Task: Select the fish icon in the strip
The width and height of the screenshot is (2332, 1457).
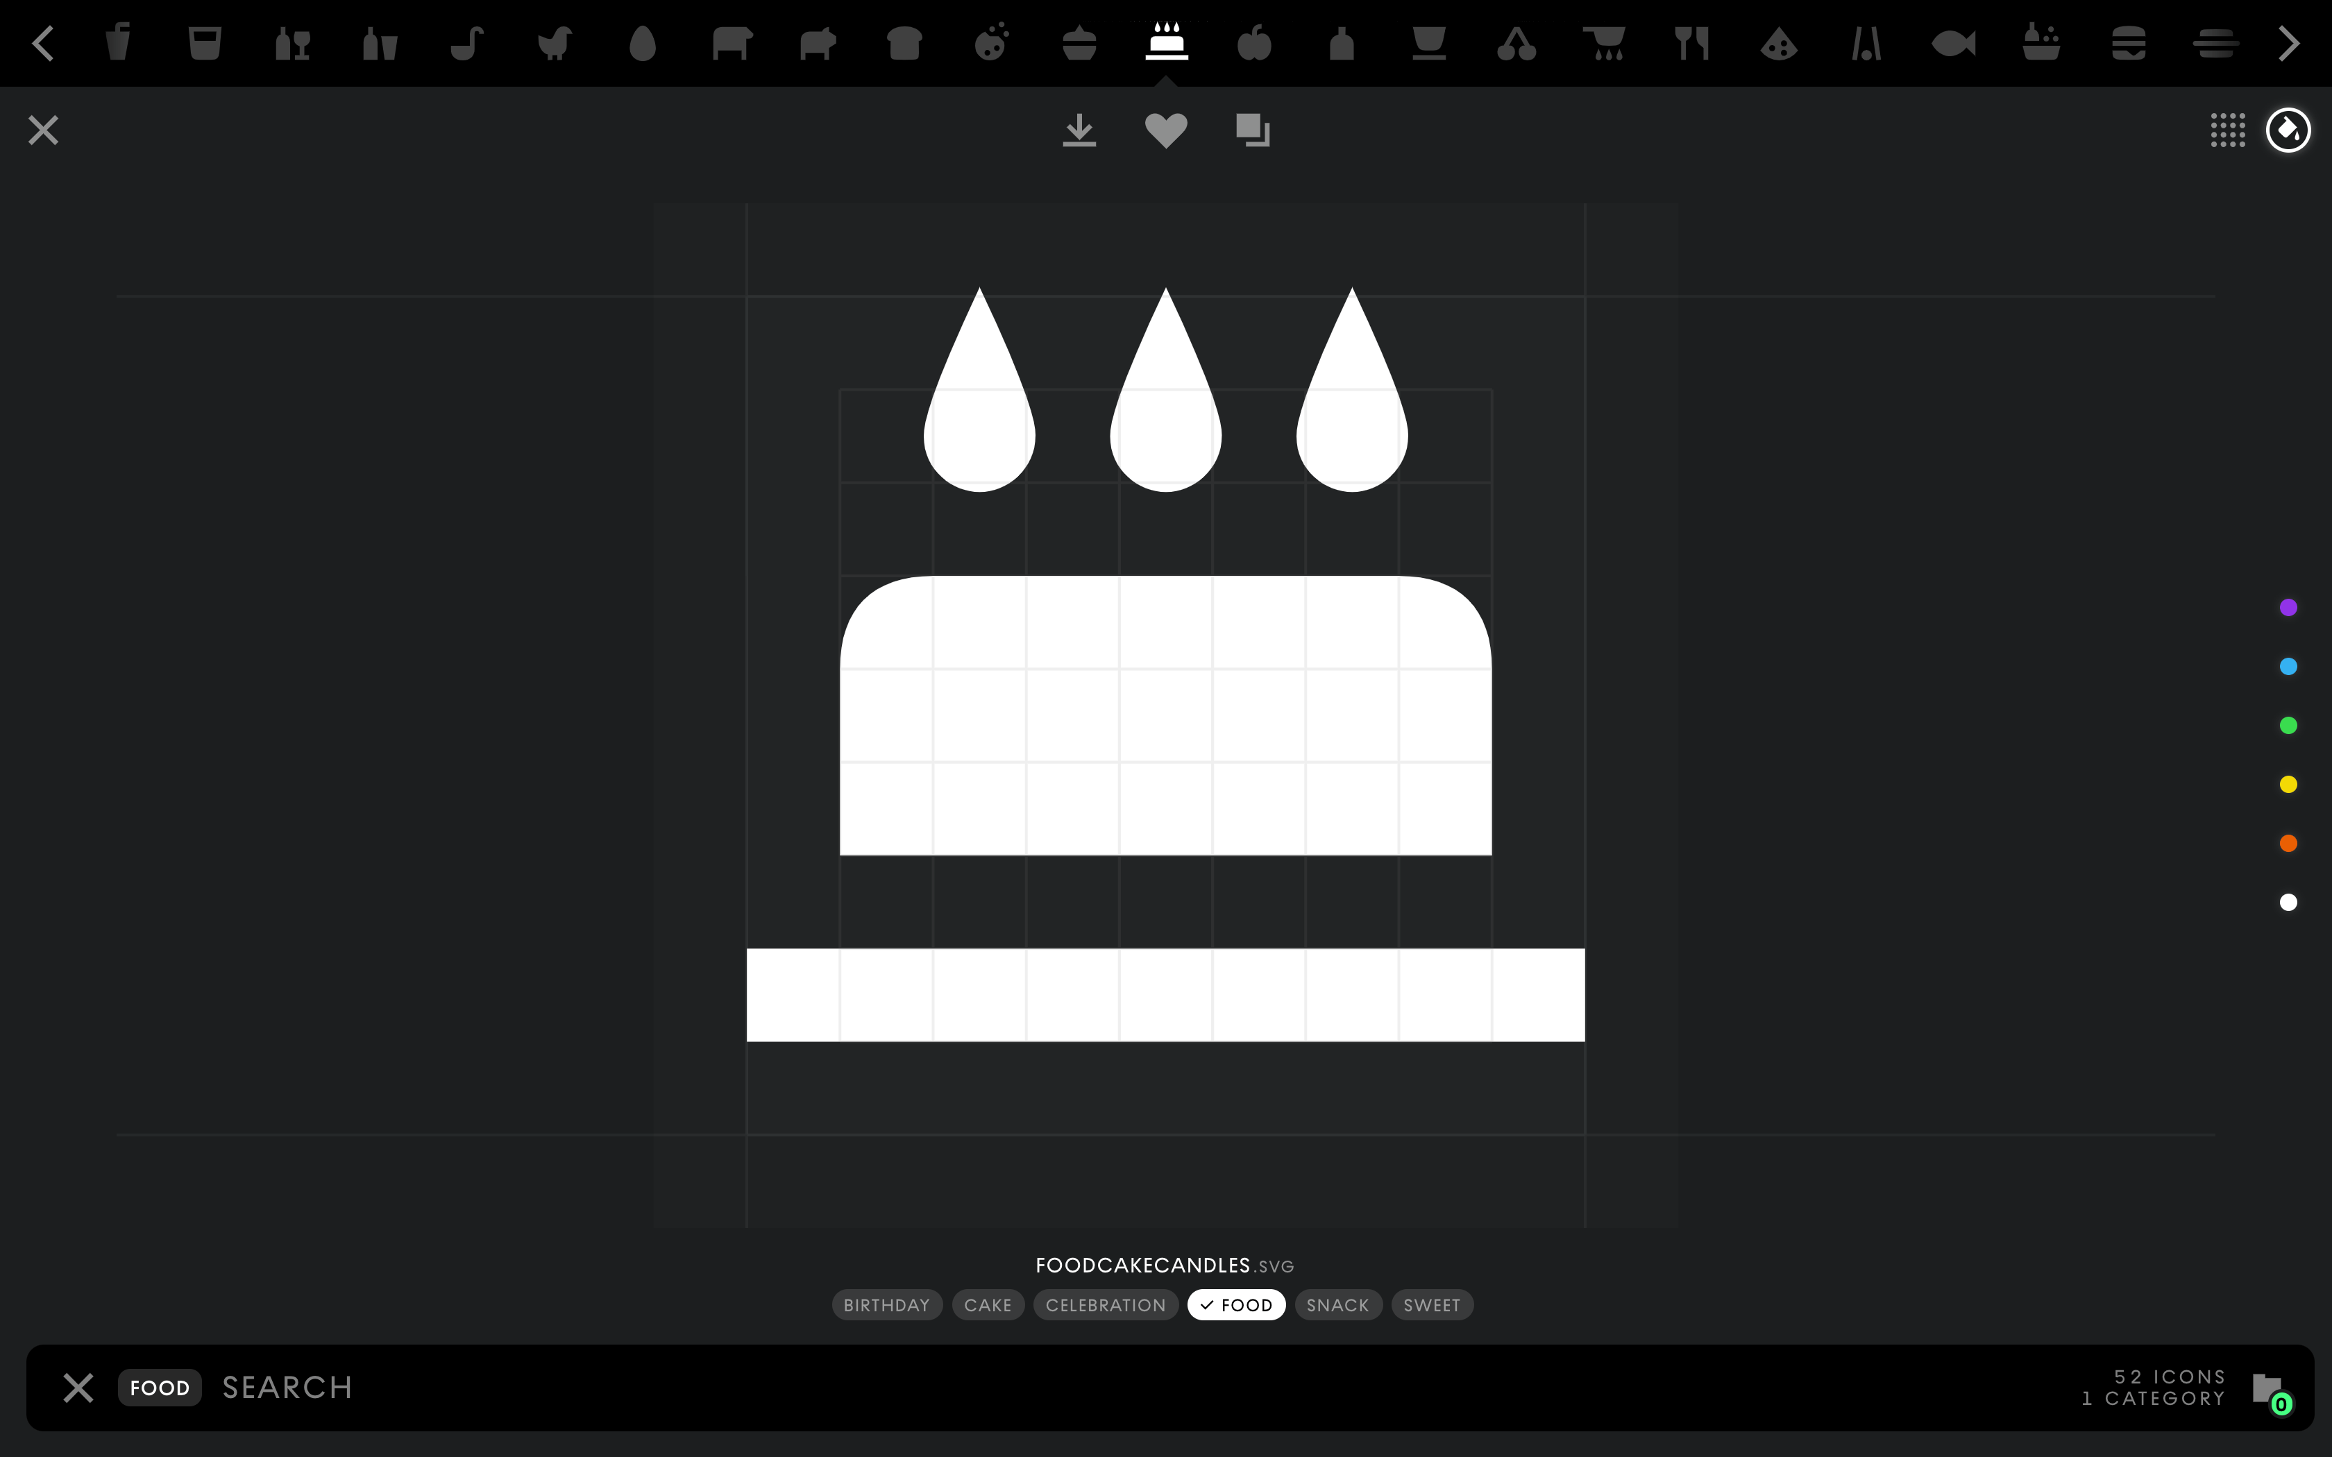Action: 1953,43
